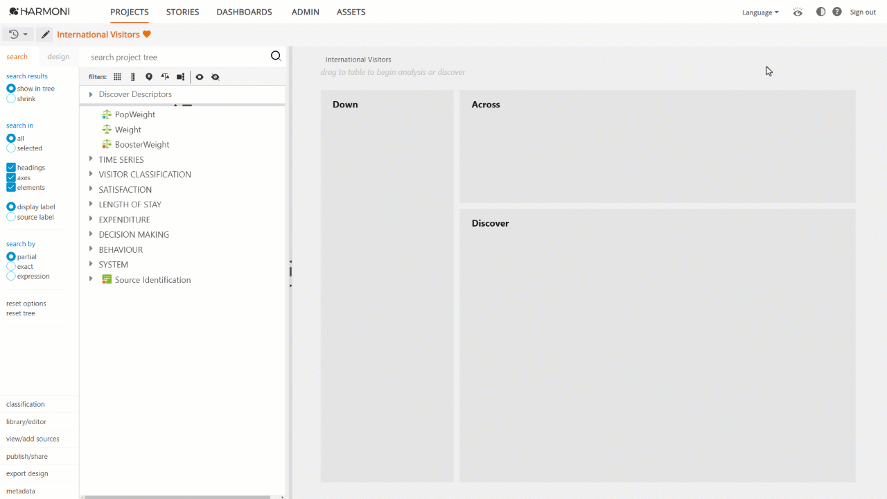887x499 pixels.
Task: Select the 'source label' radio button
Action: coord(11,217)
